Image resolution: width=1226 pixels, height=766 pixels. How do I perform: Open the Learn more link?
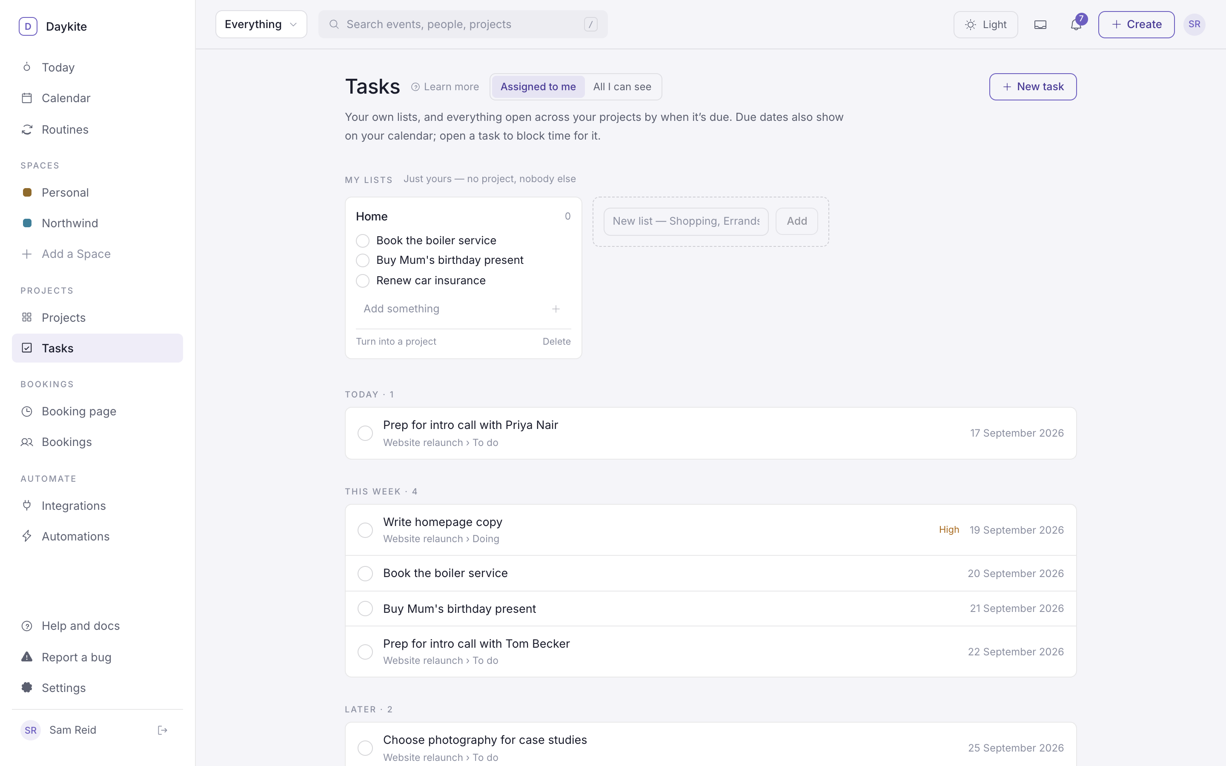(445, 87)
